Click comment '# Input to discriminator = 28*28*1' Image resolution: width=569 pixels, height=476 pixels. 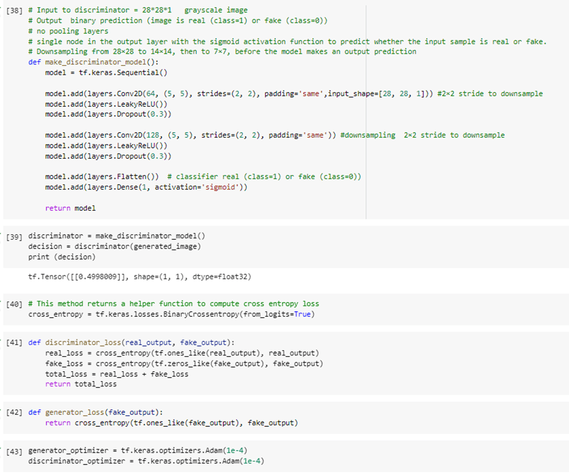click(100, 10)
